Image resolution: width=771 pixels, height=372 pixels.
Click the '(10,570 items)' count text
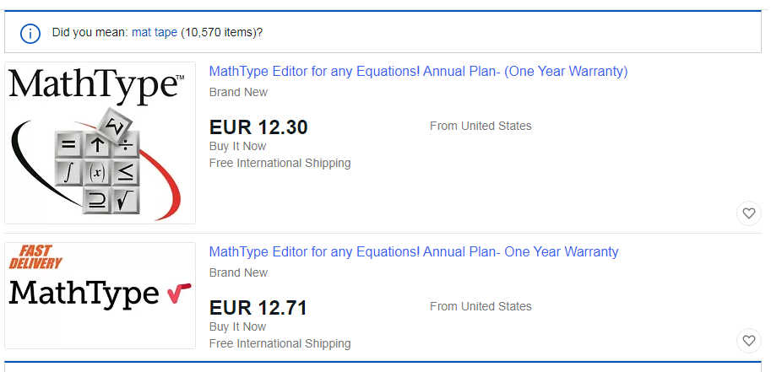point(221,33)
